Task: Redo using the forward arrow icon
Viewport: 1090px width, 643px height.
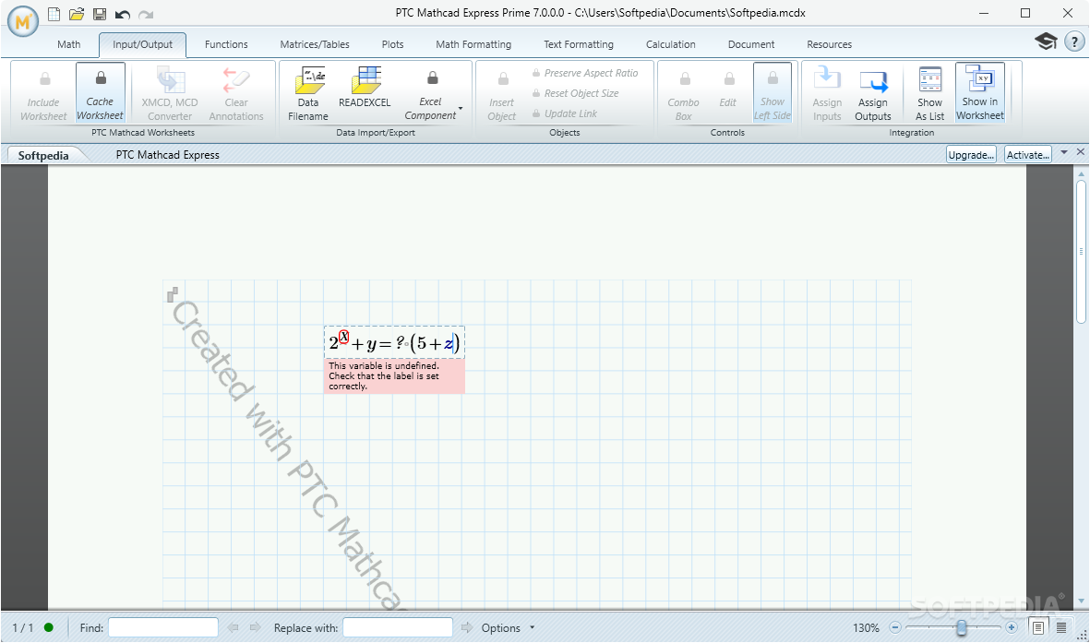Action: pyautogui.click(x=146, y=14)
